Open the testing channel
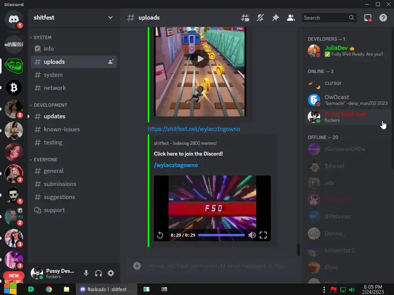 click(73, 143)
